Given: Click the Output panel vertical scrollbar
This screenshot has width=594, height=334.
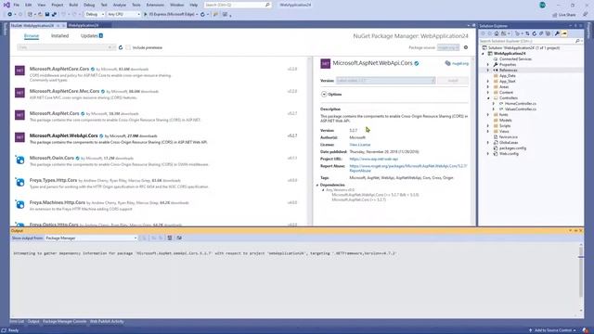Looking at the screenshot, I should pyautogui.click(x=581, y=278).
